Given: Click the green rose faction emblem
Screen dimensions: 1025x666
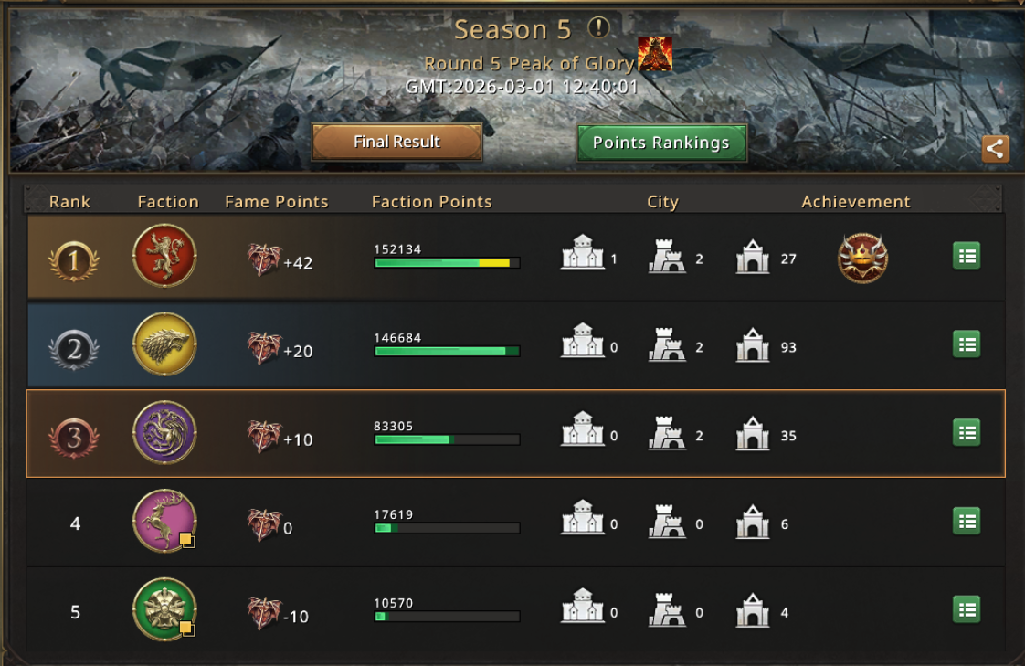Looking at the screenshot, I should coord(164,609).
